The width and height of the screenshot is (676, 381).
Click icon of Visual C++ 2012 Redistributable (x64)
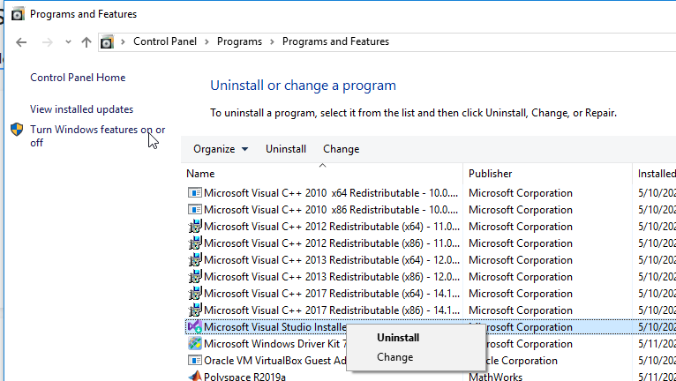195,227
